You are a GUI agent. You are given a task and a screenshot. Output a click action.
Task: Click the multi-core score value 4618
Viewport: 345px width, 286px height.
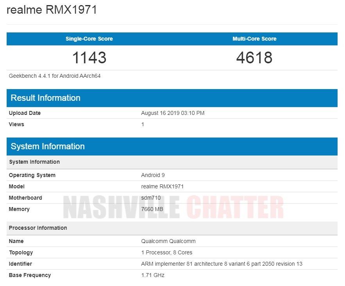point(254,57)
